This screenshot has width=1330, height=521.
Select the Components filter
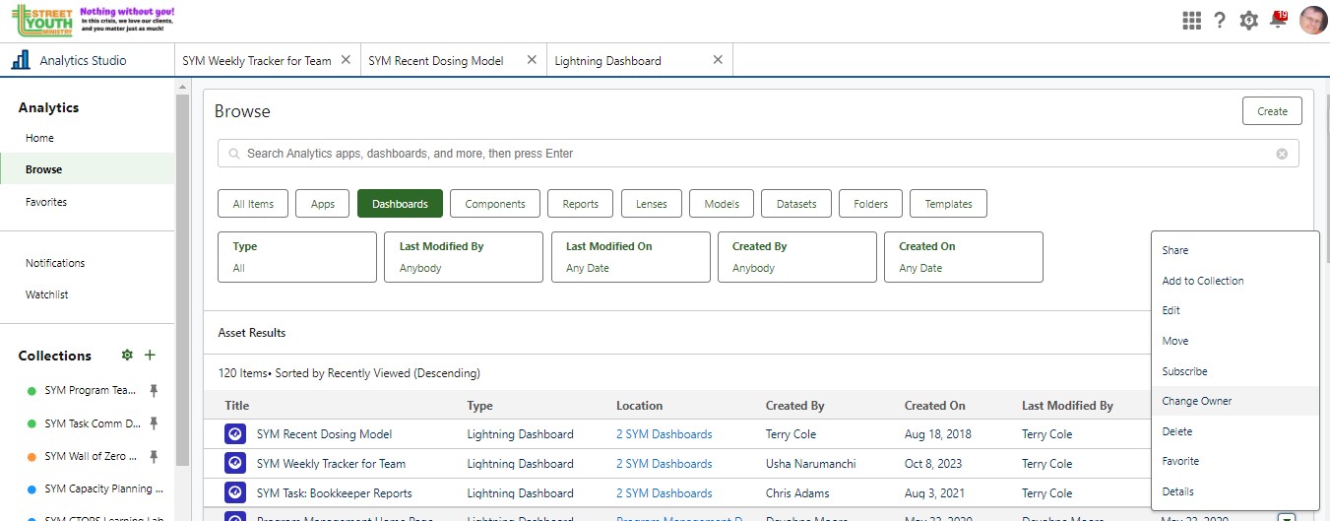click(495, 204)
